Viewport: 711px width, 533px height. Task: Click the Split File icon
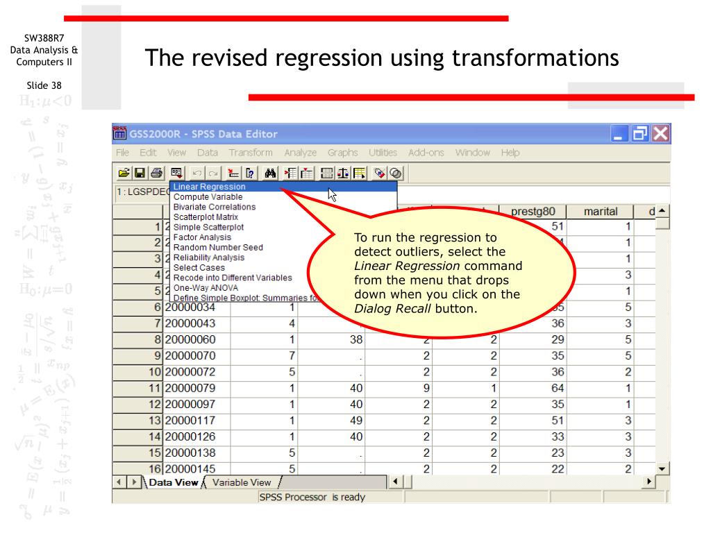click(326, 173)
